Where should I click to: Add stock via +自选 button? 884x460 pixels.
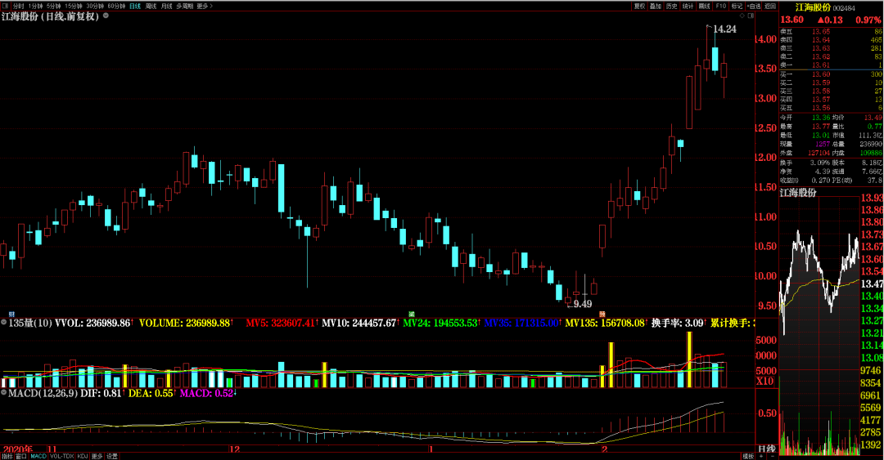tap(754, 7)
